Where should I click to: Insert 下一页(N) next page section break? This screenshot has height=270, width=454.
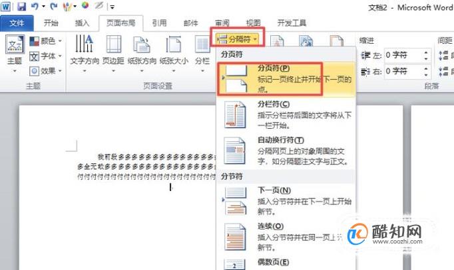click(x=286, y=201)
